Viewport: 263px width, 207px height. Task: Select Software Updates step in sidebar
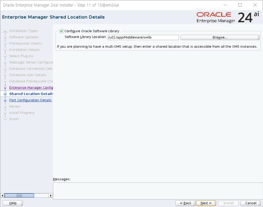point(24,37)
